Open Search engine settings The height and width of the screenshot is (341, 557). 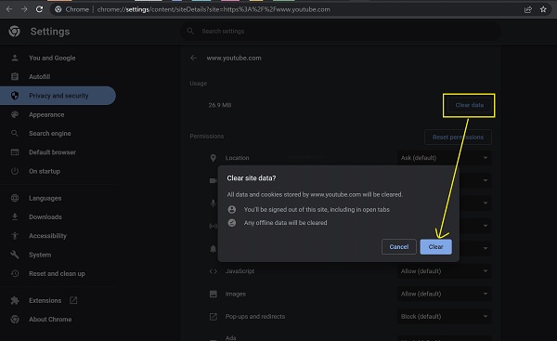(x=58, y=134)
